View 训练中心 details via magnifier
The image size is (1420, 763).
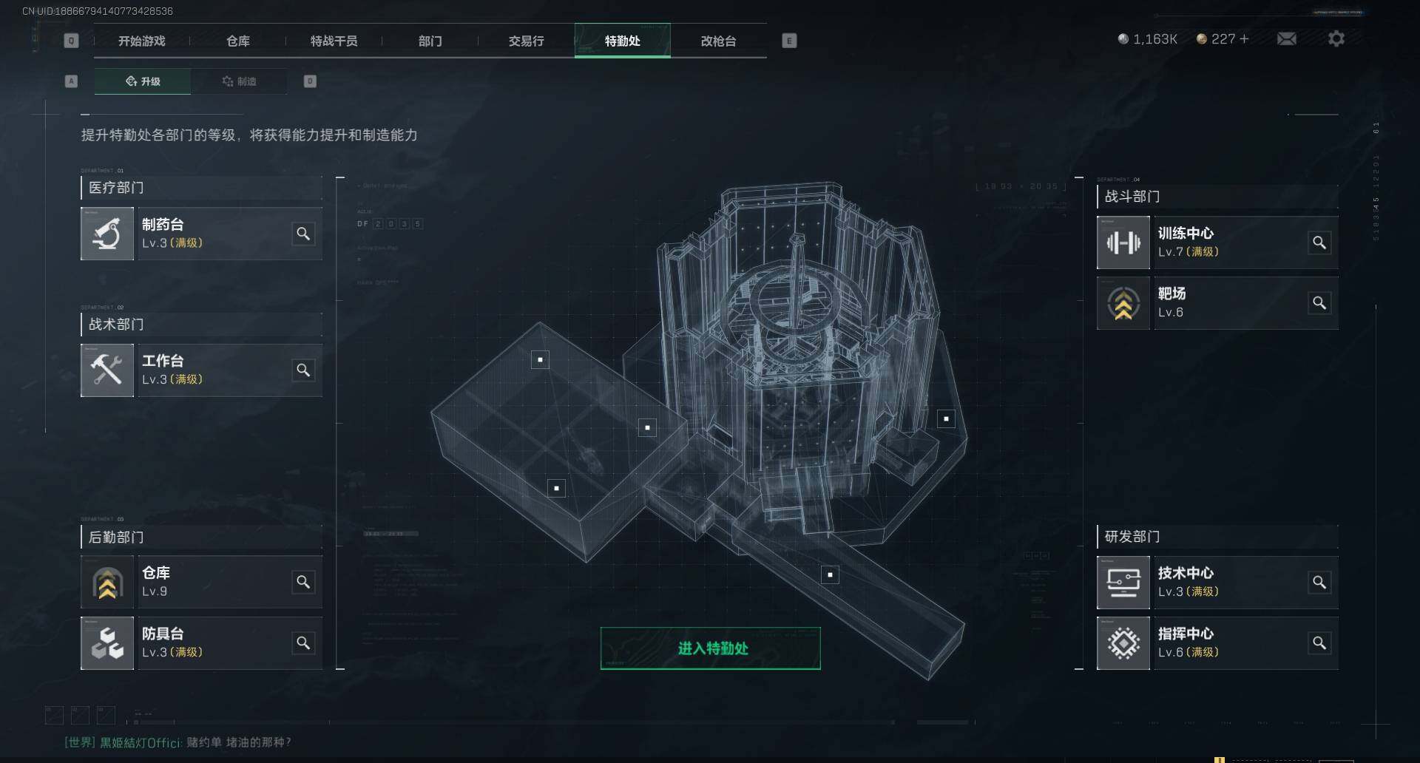click(x=1319, y=243)
